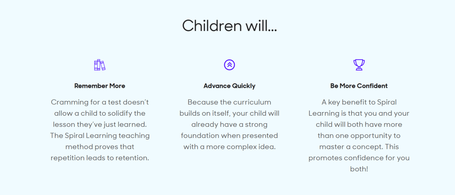Click the trophy icon above Be More Confident
Image resolution: width=455 pixels, height=195 pixels.
(x=359, y=65)
